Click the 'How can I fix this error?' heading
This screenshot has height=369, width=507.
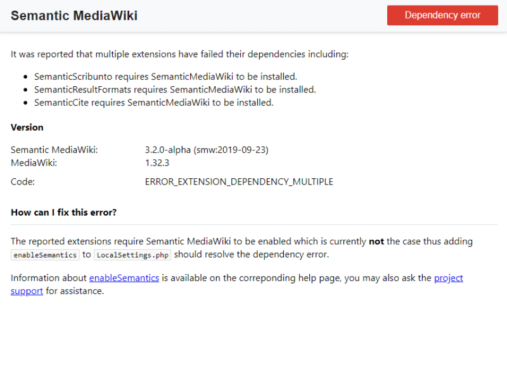(x=64, y=212)
